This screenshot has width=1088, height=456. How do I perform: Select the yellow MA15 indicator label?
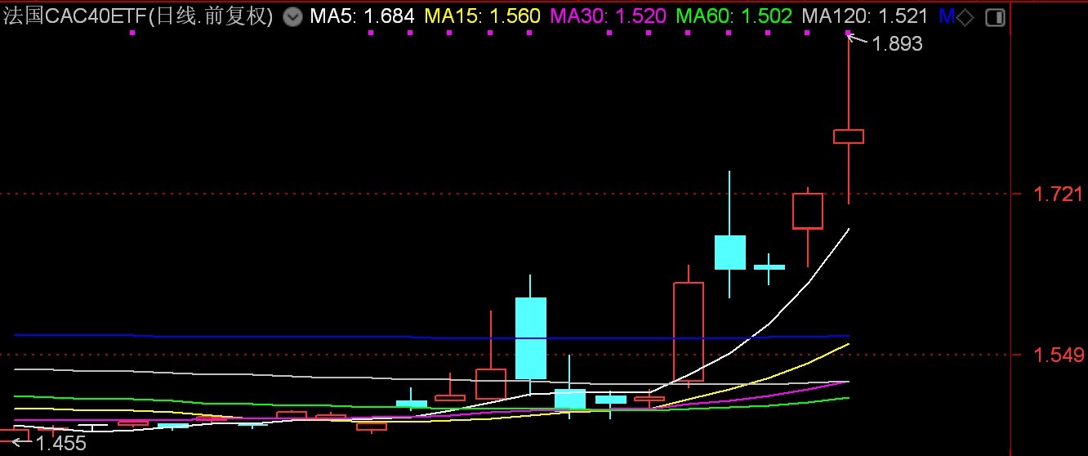(x=482, y=16)
